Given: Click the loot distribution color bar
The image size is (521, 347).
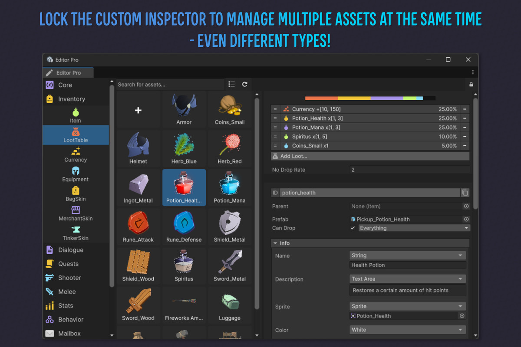Looking at the screenshot, I should pos(370,98).
